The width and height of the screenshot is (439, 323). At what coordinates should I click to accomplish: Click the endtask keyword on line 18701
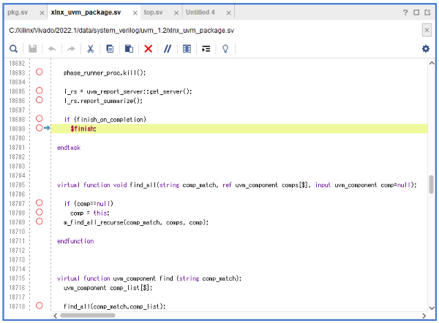point(69,148)
